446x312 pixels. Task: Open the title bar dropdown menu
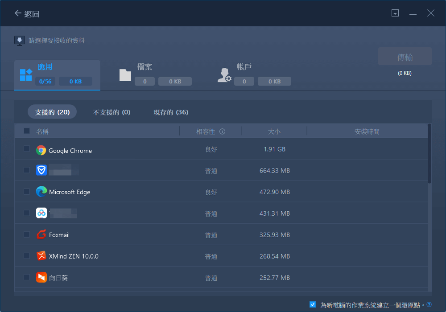[x=395, y=13]
